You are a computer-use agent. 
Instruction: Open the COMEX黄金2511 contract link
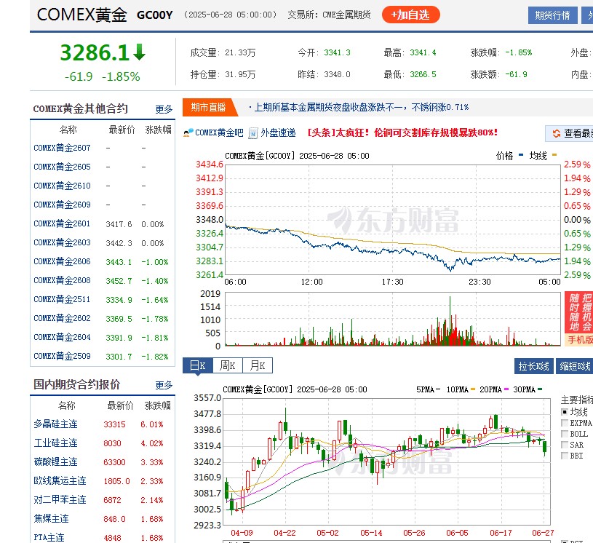[62, 299]
